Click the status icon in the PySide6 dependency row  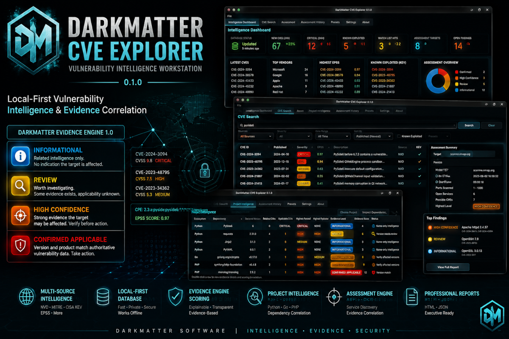(x=373, y=226)
